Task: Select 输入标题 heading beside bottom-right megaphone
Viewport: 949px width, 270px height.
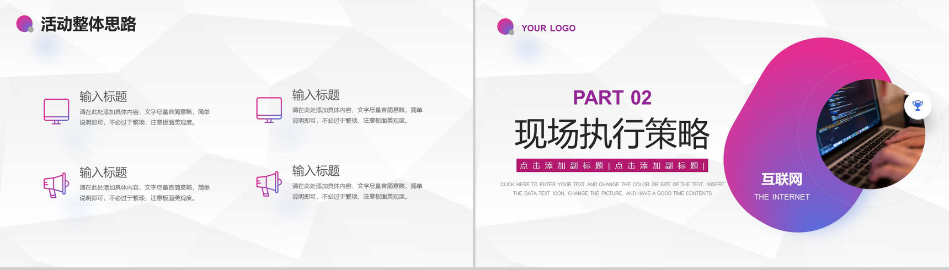Action: pos(316,171)
